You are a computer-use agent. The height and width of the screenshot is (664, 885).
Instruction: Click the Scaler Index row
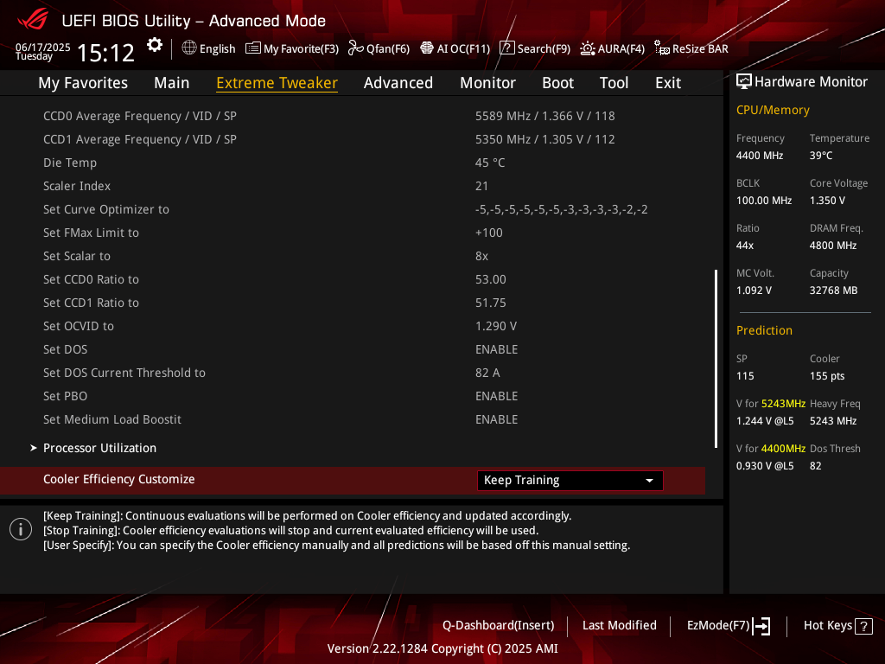(353, 186)
